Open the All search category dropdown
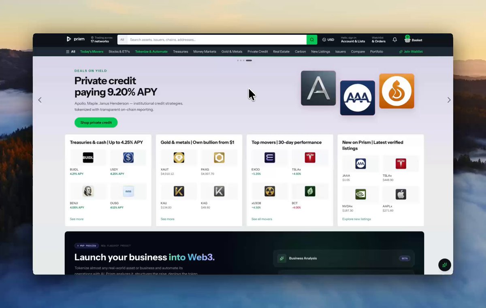Image resolution: width=486 pixels, height=308 pixels. click(122, 40)
